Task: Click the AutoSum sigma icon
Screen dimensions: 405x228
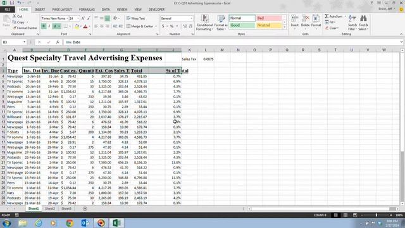Action: tap(327, 16)
